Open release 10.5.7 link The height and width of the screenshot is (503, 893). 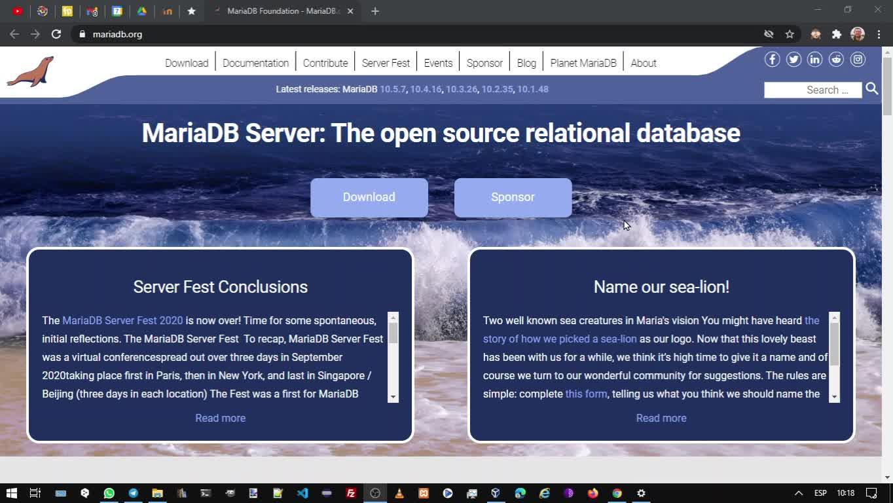coord(393,89)
